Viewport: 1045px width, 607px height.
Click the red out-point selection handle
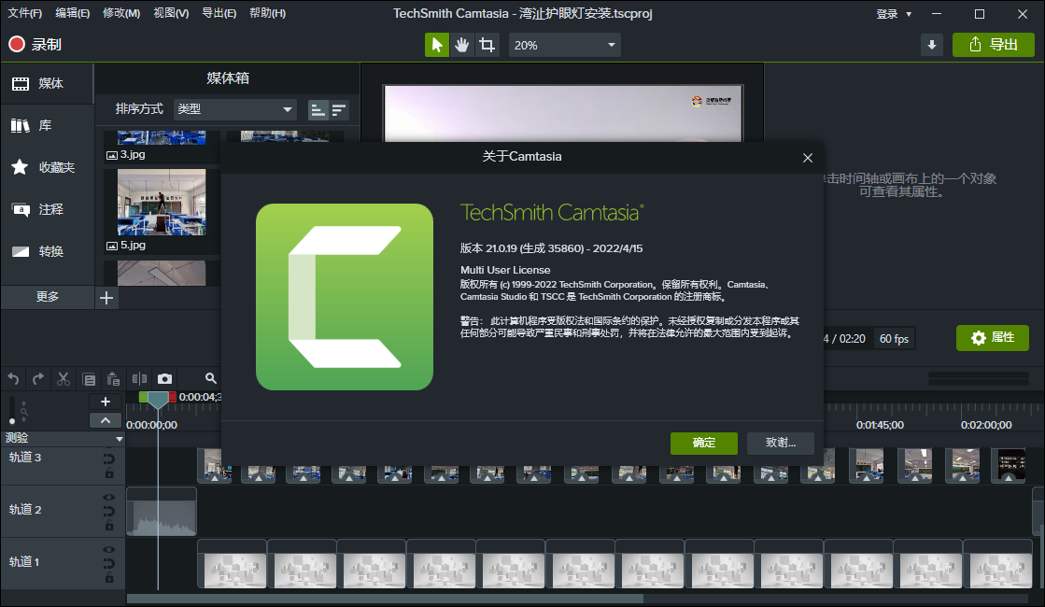[173, 397]
